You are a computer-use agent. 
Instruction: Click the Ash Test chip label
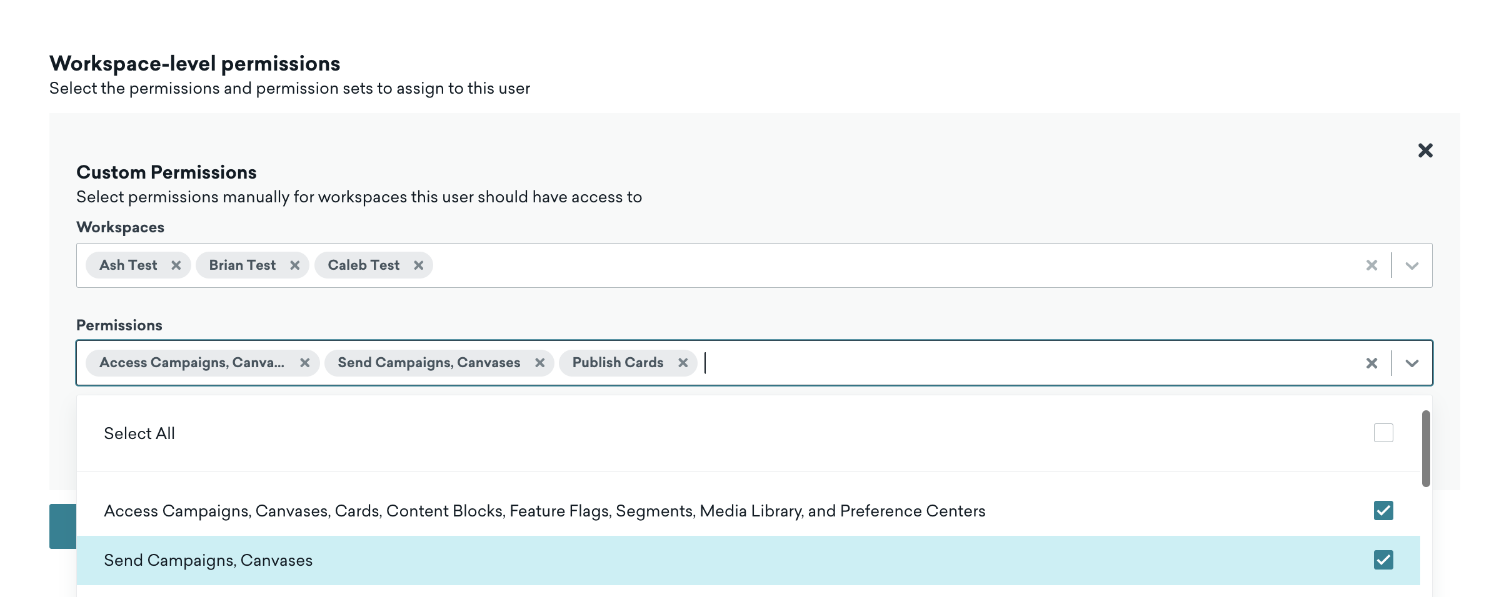point(128,265)
